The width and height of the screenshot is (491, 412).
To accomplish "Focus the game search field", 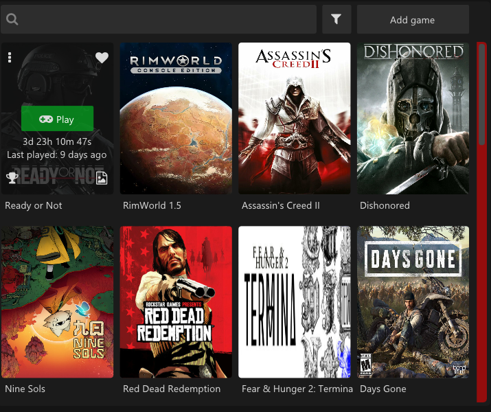I will 159,19.
